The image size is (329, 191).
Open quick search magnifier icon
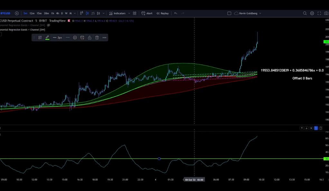coord(305,13)
